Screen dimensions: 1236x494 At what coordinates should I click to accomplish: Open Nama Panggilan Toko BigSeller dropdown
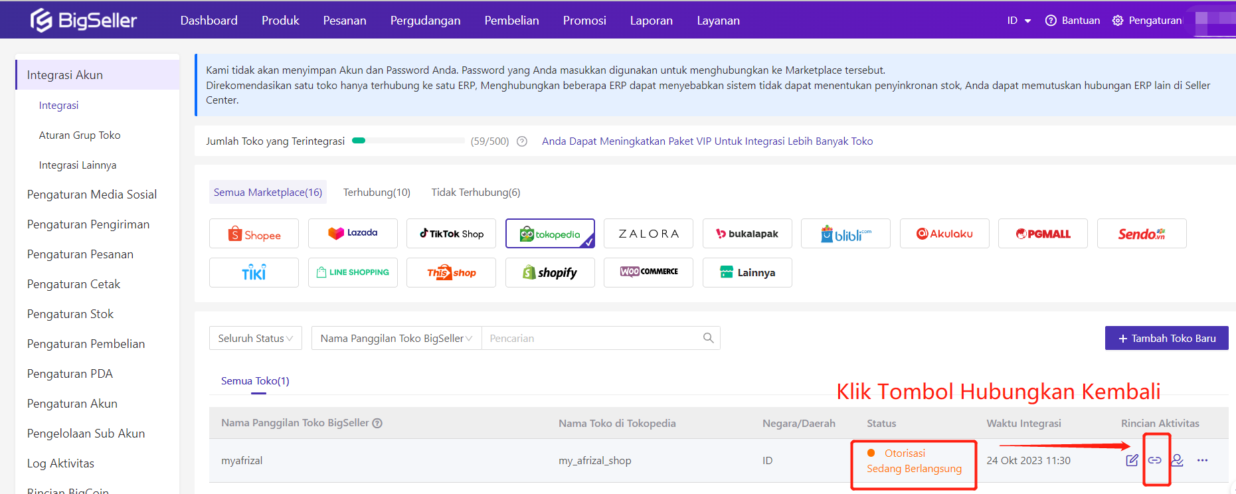coord(397,338)
